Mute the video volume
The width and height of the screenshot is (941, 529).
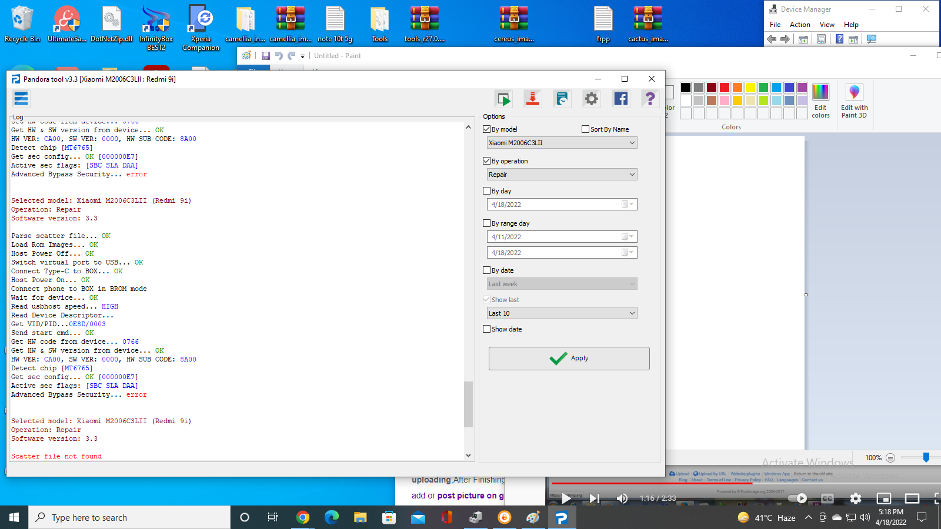(x=622, y=498)
